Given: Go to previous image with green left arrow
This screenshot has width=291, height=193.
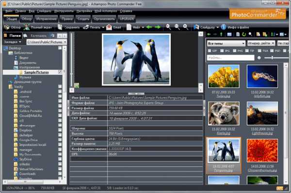Looking at the screenshot, I should pos(149,27).
